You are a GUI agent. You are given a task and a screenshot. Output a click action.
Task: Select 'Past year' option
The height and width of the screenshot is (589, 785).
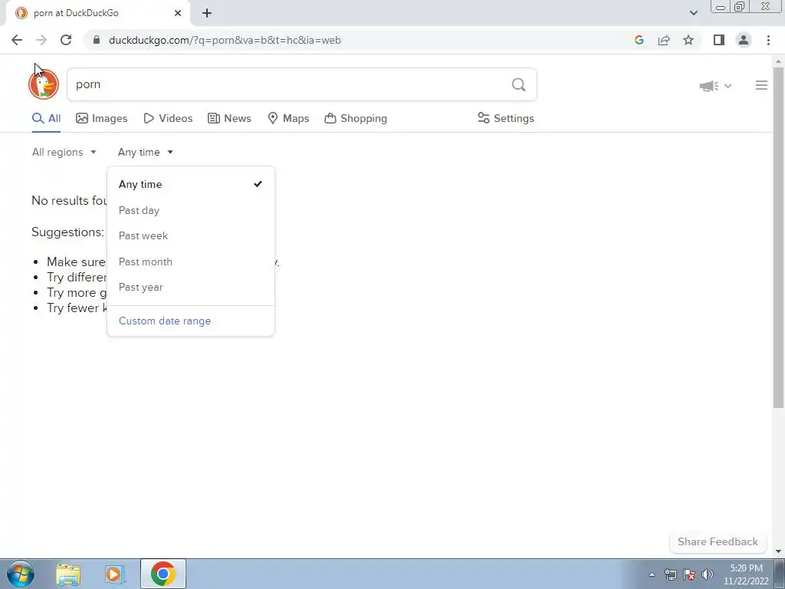click(x=191, y=288)
